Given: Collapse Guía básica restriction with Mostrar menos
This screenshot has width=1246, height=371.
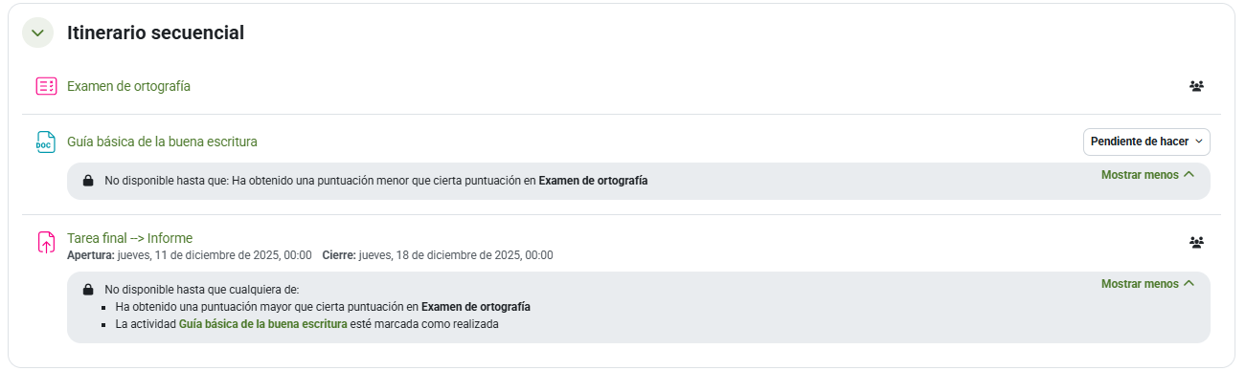Looking at the screenshot, I should click(x=1147, y=175).
